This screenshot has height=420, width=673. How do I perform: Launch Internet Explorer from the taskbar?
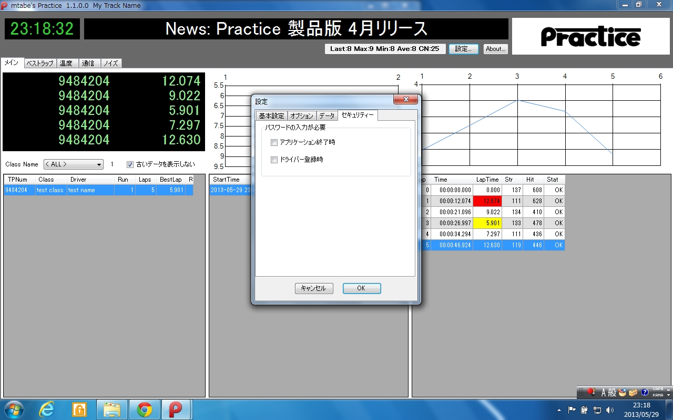(47, 409)
